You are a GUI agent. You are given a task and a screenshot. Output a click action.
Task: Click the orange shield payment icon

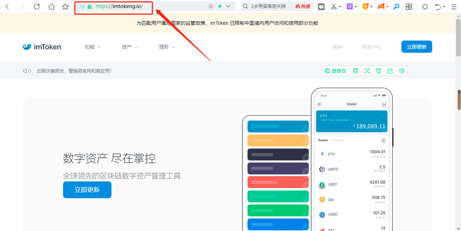click(x=366, y=7)
